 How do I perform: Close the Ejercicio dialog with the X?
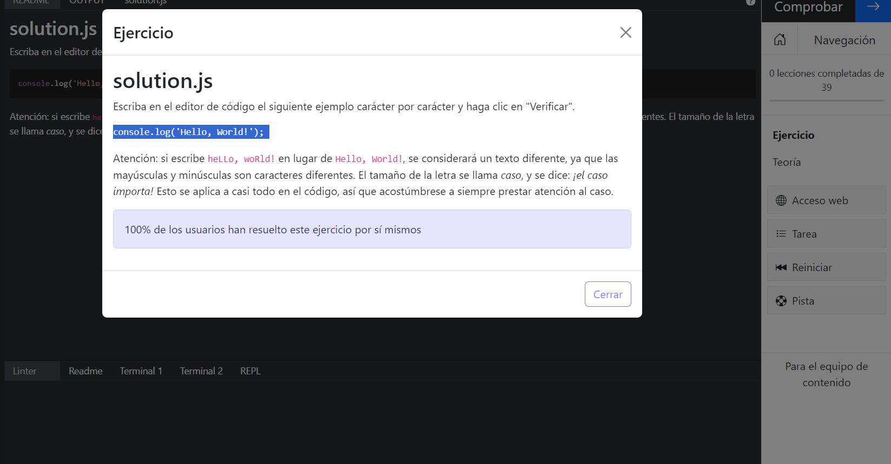(x=625, y=32)
